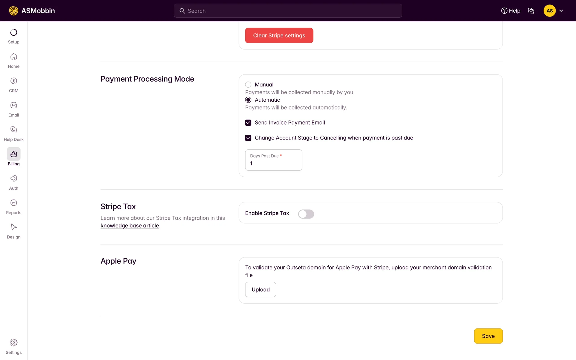Image resolution: width=576 pixels, height=360 pixels.
Task: Select the Manual payment mode radio
Action: (248, 85)
